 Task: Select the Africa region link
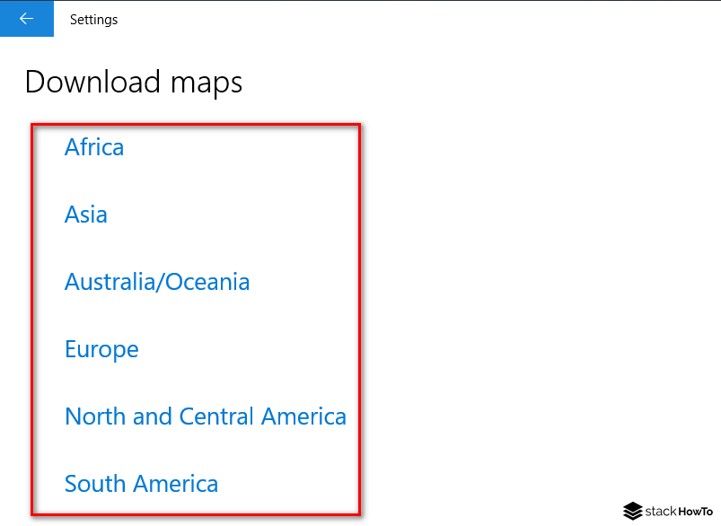tap(93, 147)
